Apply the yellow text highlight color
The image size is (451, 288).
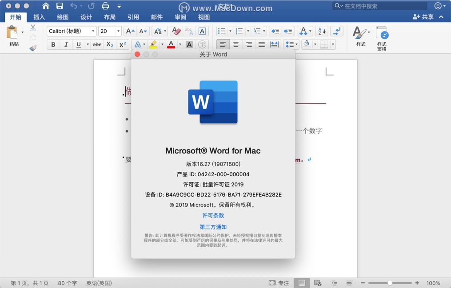pos(153,44)
